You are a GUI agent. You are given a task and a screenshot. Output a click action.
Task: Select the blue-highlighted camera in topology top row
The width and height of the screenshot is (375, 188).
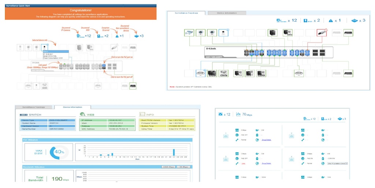[223, 33]
